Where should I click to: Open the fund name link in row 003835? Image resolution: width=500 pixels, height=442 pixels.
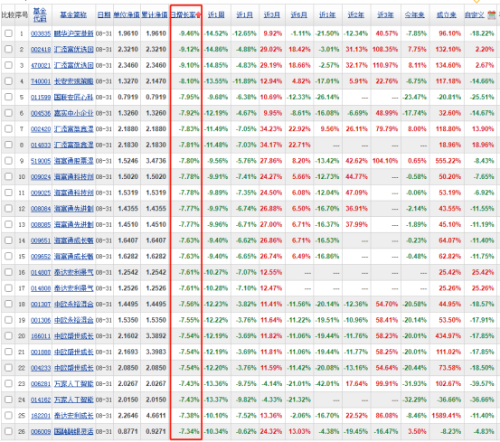click(x=73, y=33)
